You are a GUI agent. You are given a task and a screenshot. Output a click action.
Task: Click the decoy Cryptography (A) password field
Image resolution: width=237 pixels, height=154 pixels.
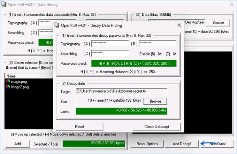[x=110, y=44]
